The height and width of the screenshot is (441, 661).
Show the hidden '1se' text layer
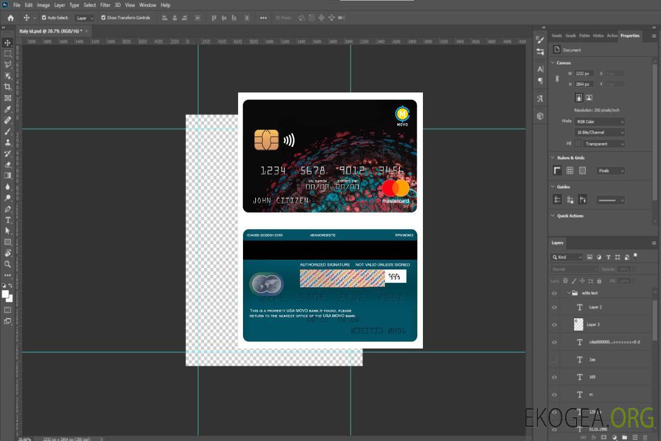tap(555, 360)
